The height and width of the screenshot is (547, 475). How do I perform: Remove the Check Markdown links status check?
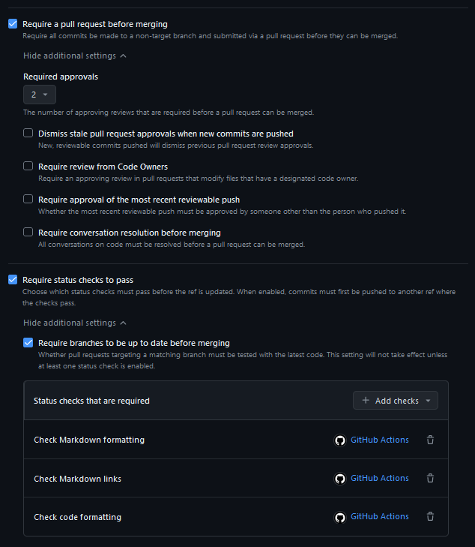[430, 479]
